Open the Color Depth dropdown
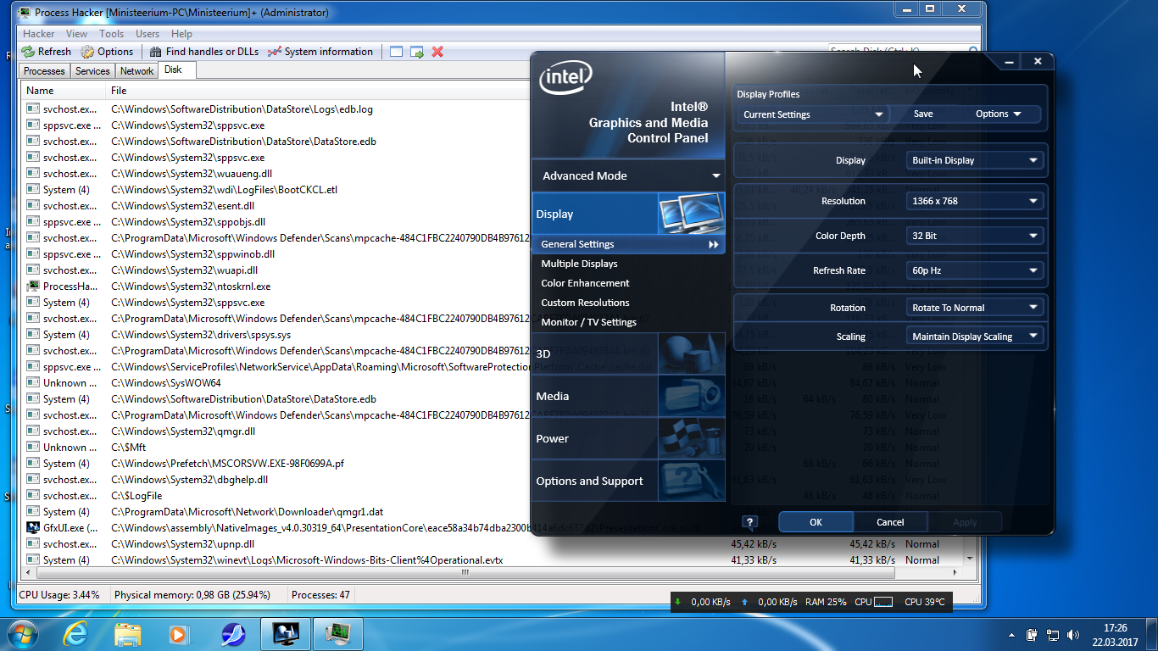1158x651 pixels. pos(975,236)
